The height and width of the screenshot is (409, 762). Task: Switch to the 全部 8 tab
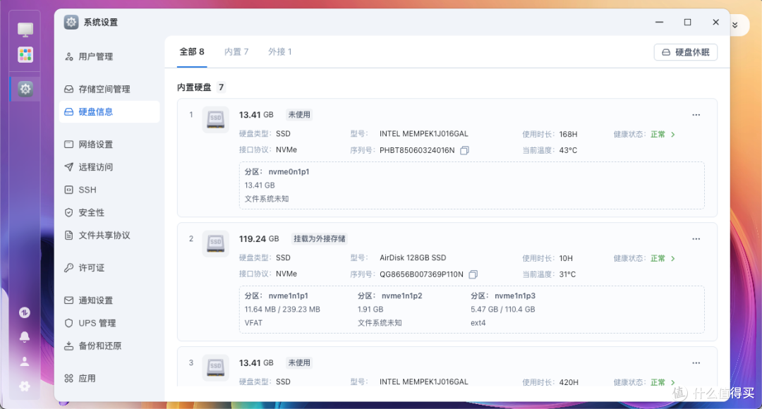point(192,51)
